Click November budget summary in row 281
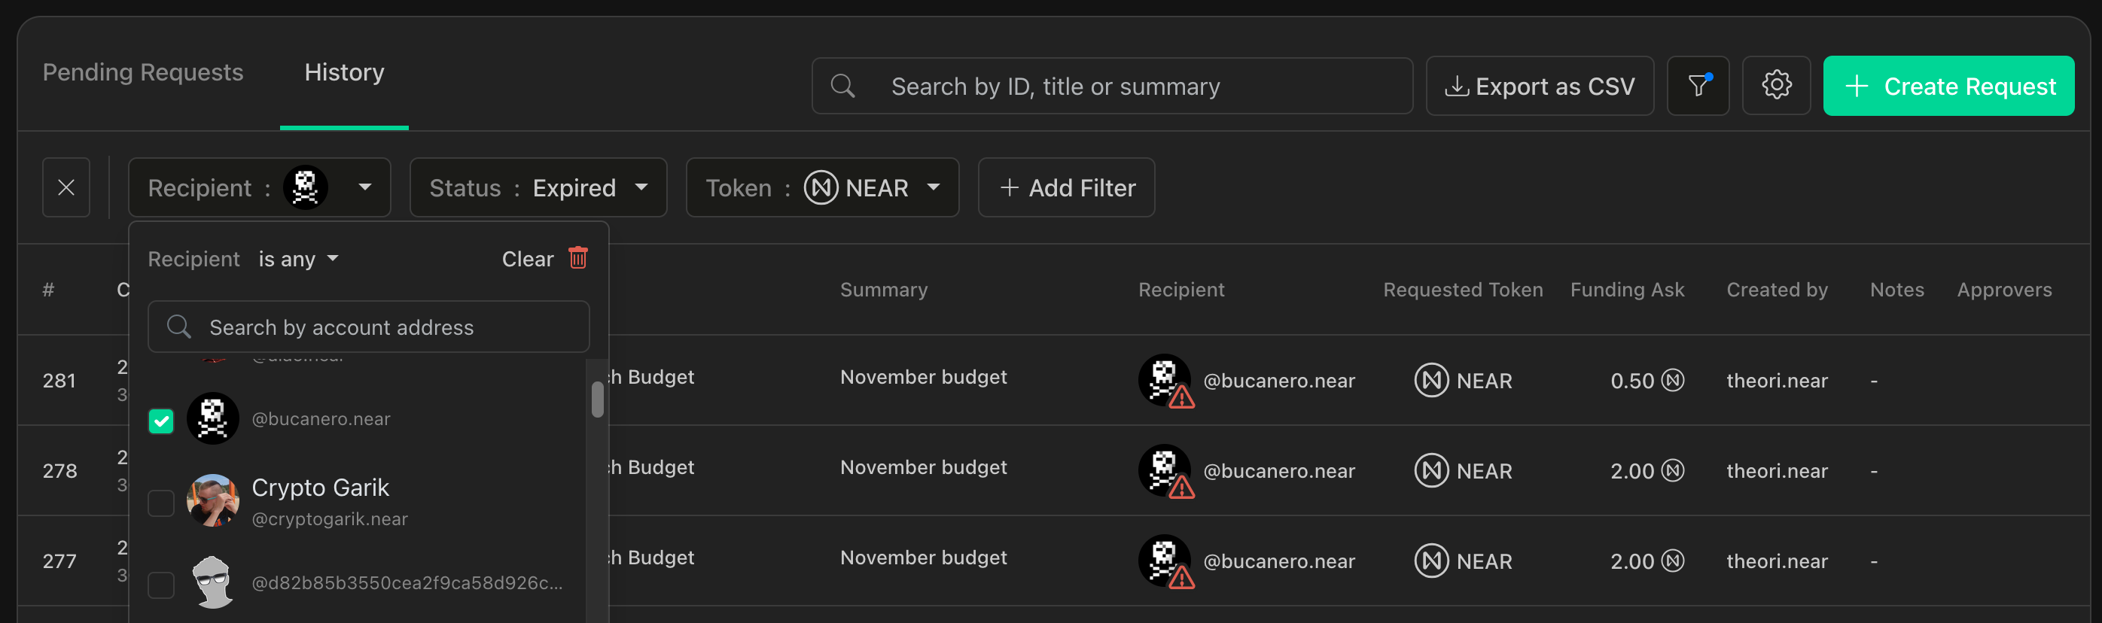Viewport: 2102px width, 623px height. coord(923,377)
